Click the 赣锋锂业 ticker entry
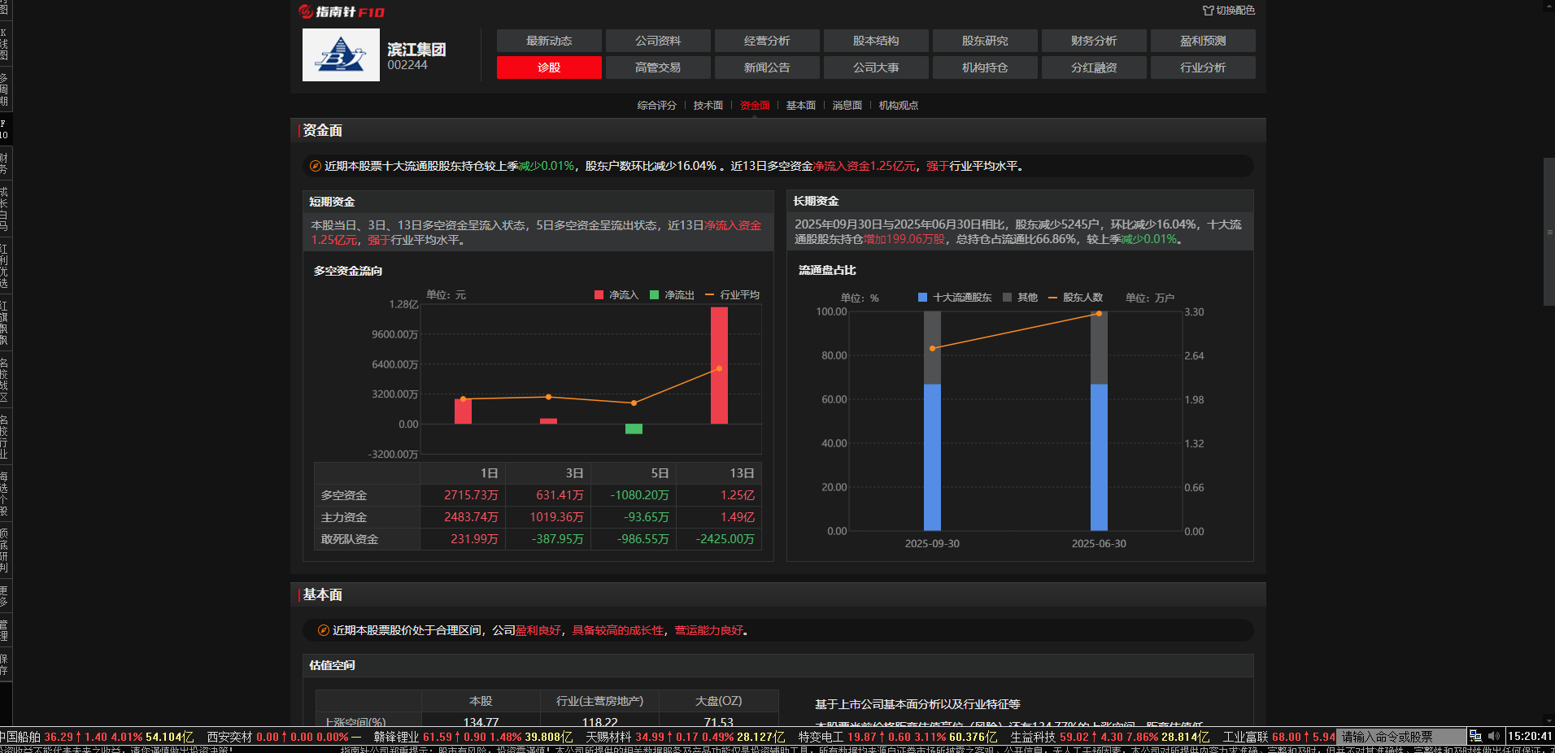The image size is (1555, 753). (x=473, y=737)
